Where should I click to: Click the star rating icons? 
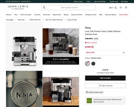(89, 39)
